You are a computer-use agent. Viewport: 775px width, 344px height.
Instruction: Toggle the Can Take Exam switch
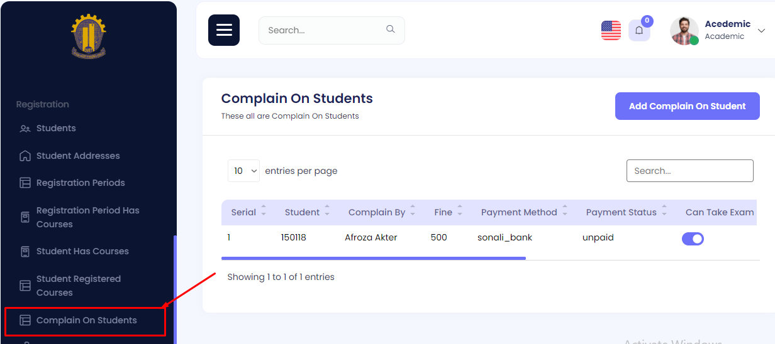pos(693,239)
